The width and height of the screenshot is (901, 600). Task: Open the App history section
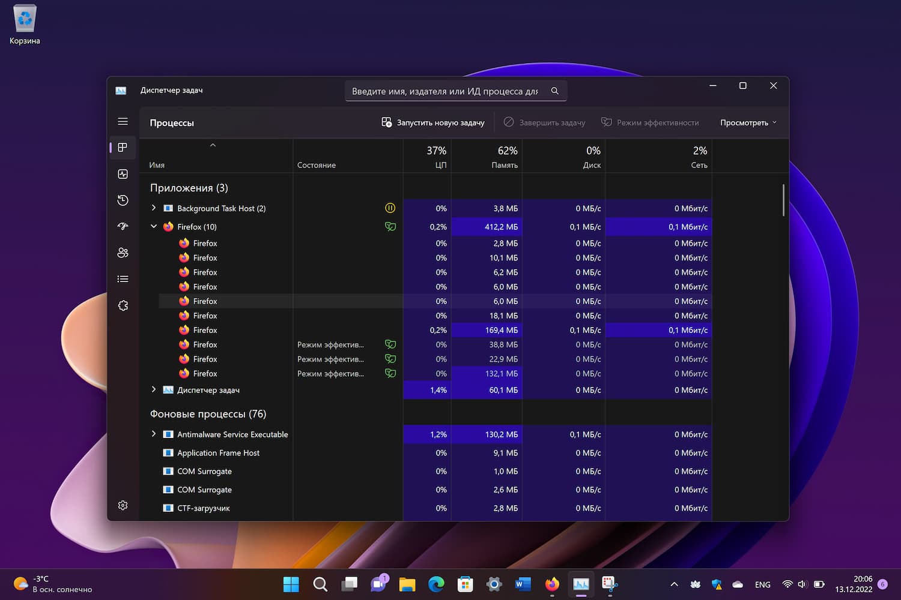point(123,200)
